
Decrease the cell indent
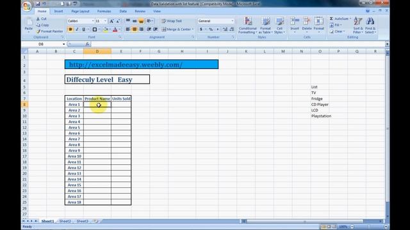coord(149,29)
